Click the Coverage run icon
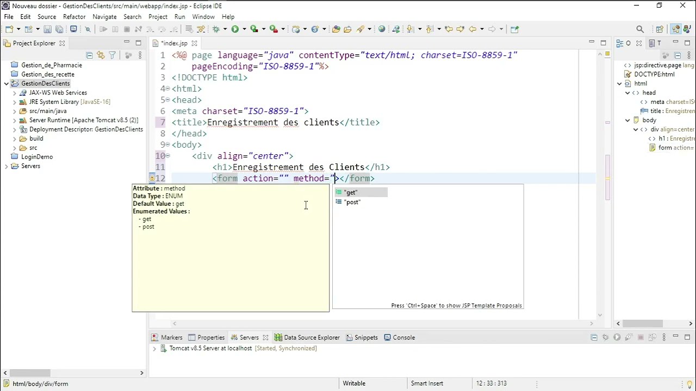 [254, 29]
